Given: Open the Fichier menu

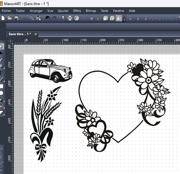Looking at the screenshot, I should [7, 11].
